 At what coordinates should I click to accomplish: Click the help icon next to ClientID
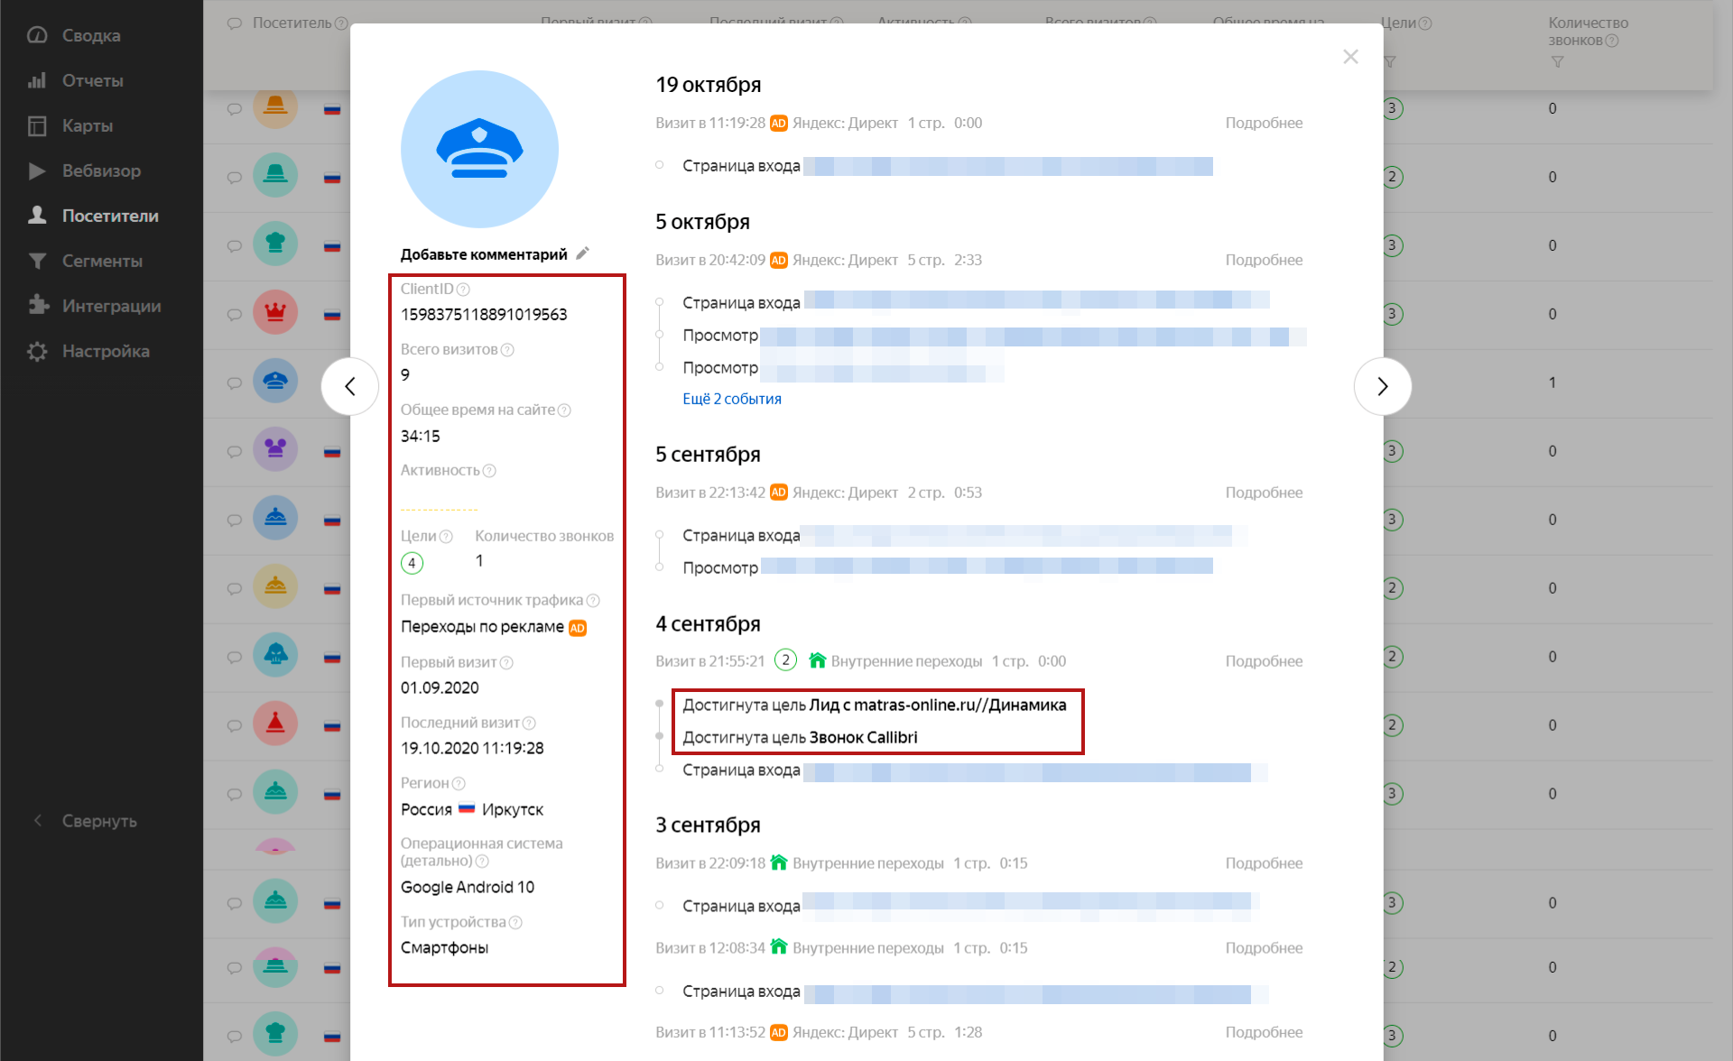click(x=463, y=290)
